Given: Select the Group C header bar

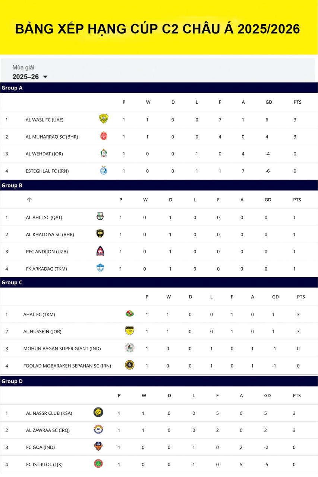Looking at the screenshot, I should coord(159,282).
